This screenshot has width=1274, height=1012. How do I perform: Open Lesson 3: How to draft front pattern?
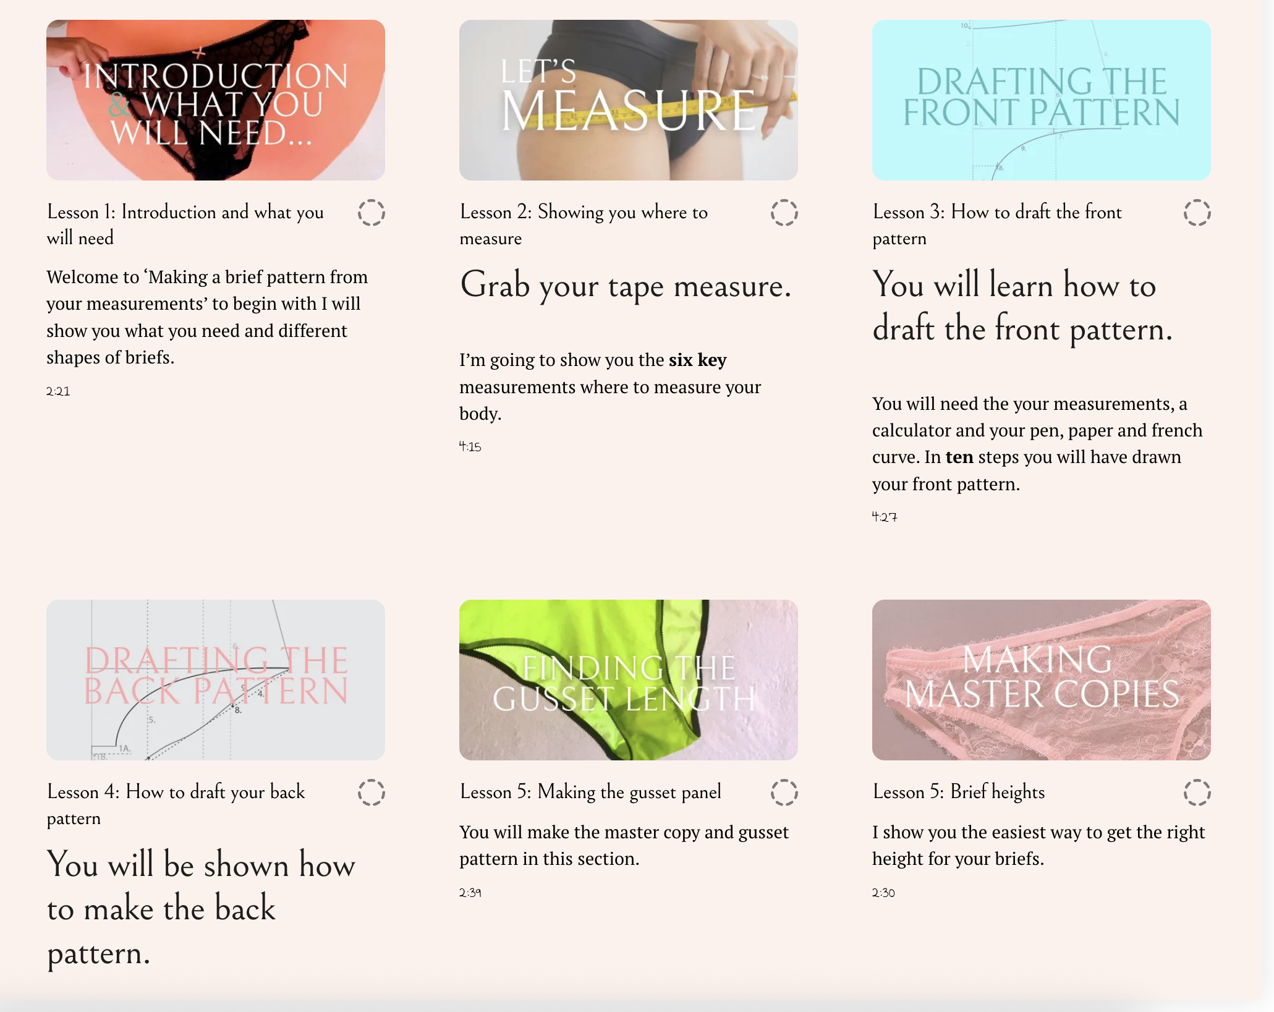(997, 225)
